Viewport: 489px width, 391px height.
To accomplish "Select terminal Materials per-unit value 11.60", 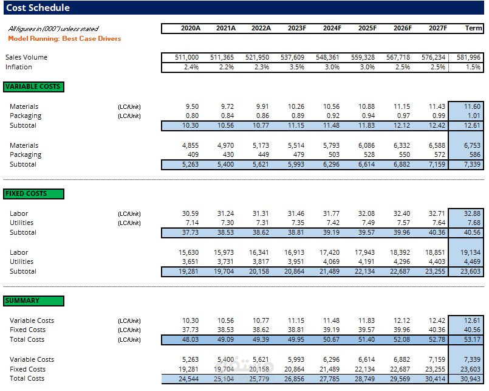I will click(472, 107).
